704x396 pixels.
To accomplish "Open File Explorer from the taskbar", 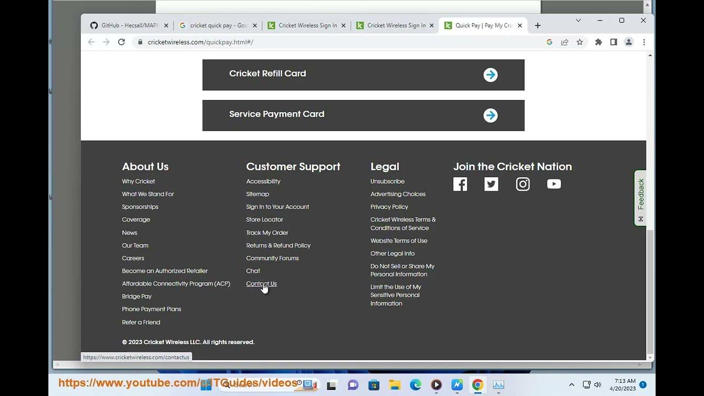I will coord(394,385).
